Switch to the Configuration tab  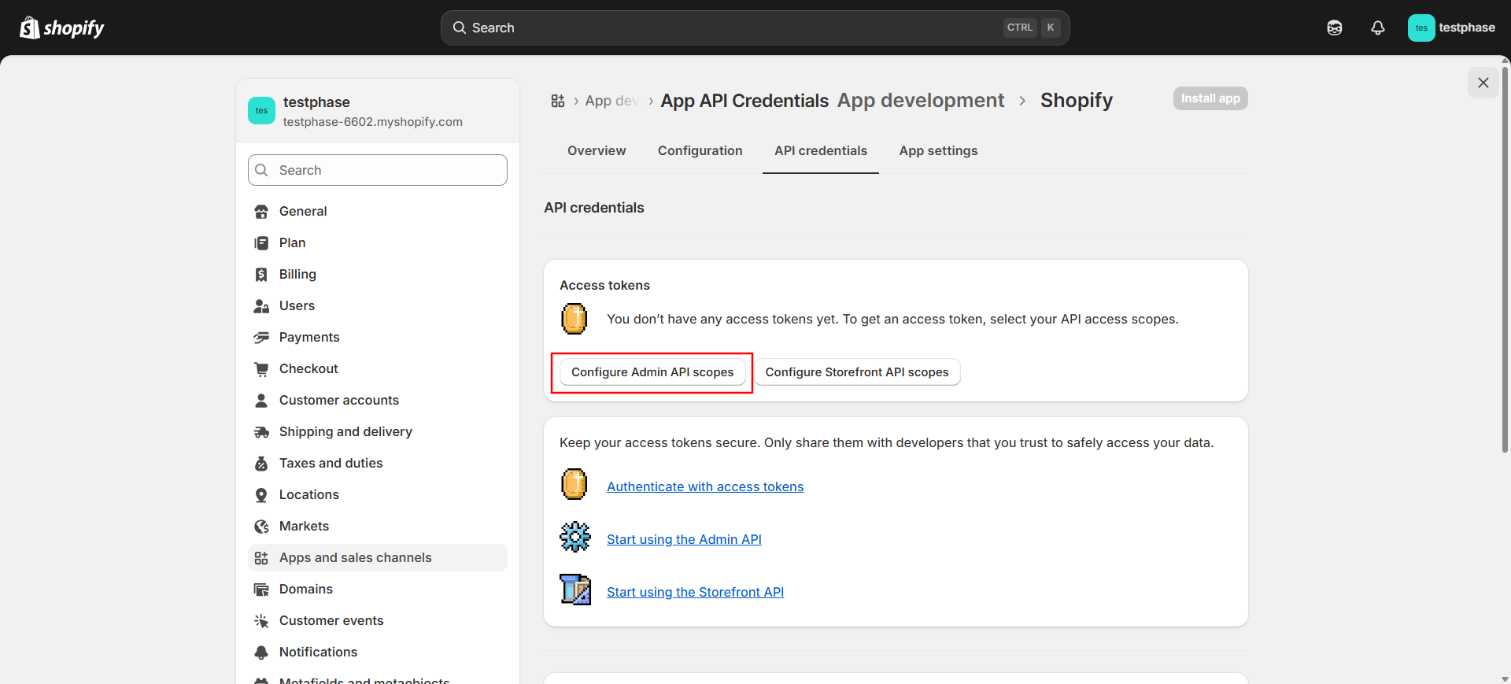[700, 150]
